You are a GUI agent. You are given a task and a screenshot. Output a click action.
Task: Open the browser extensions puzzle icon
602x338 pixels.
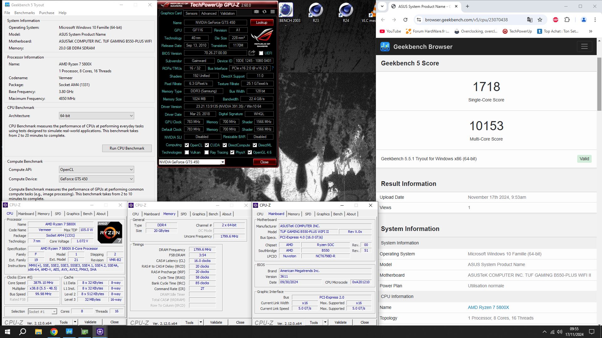tap(567, 20)
